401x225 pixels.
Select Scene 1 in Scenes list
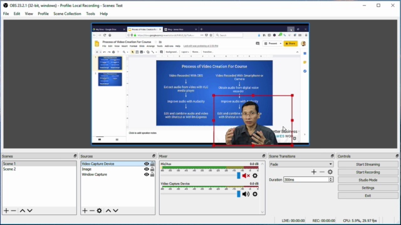pos(39,164)
